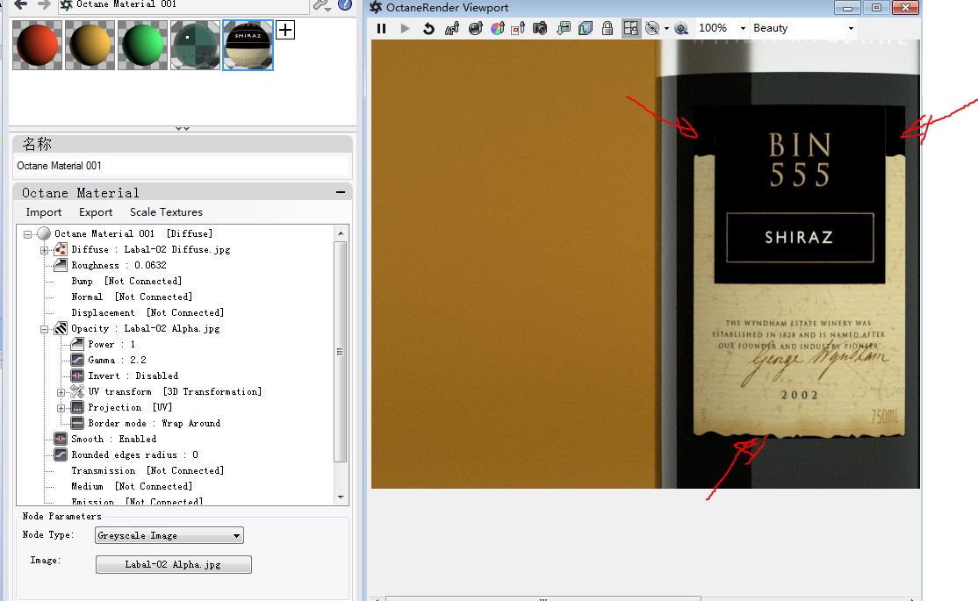Open the wrench settings menu
Image resolution: width=978 pixels, height=601 pixels.
pos(322,5)
